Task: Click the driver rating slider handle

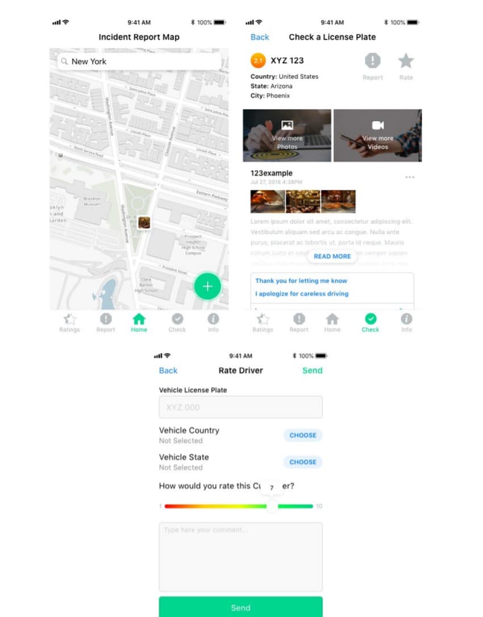Action: (273, 505)
